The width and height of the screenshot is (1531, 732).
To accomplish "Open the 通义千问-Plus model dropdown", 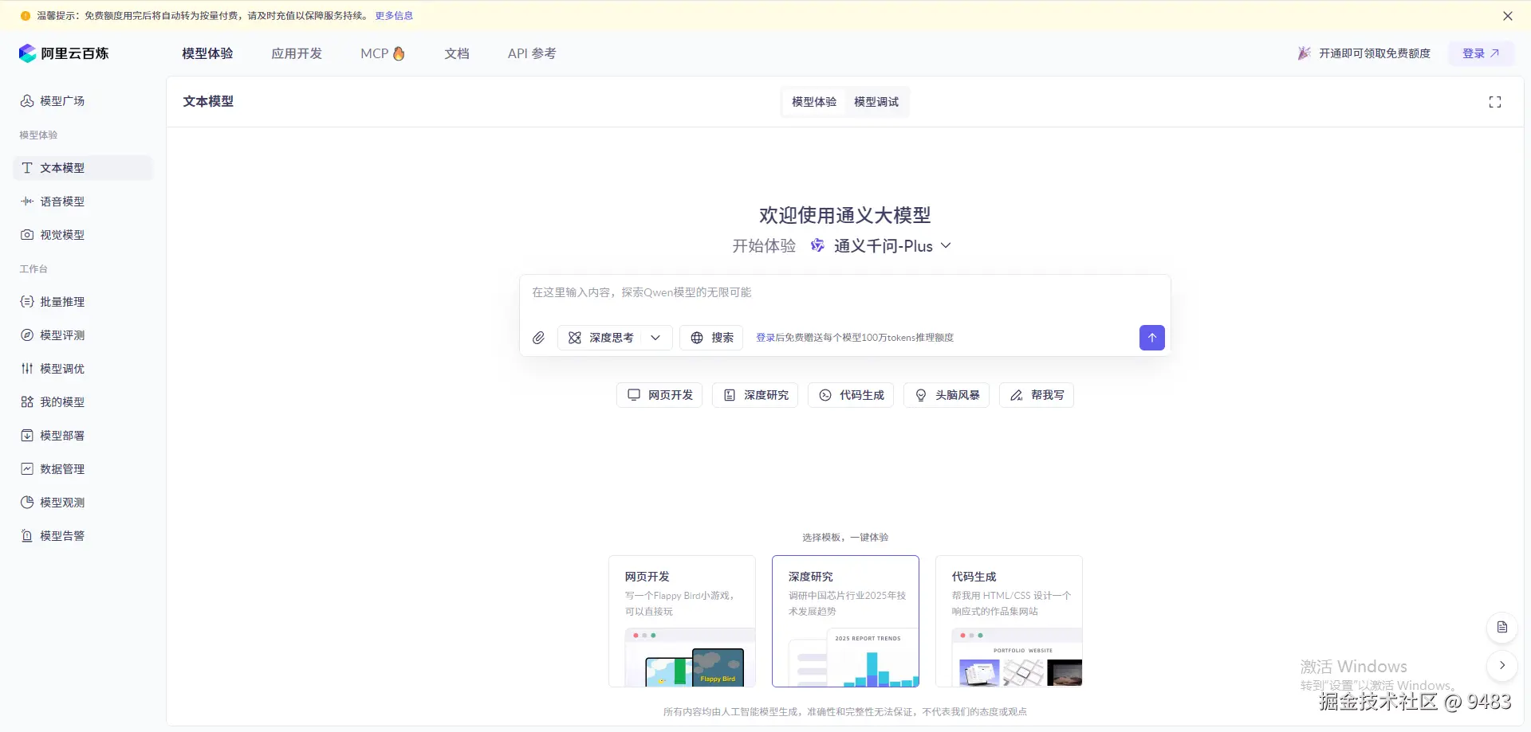I will point(881,246).
